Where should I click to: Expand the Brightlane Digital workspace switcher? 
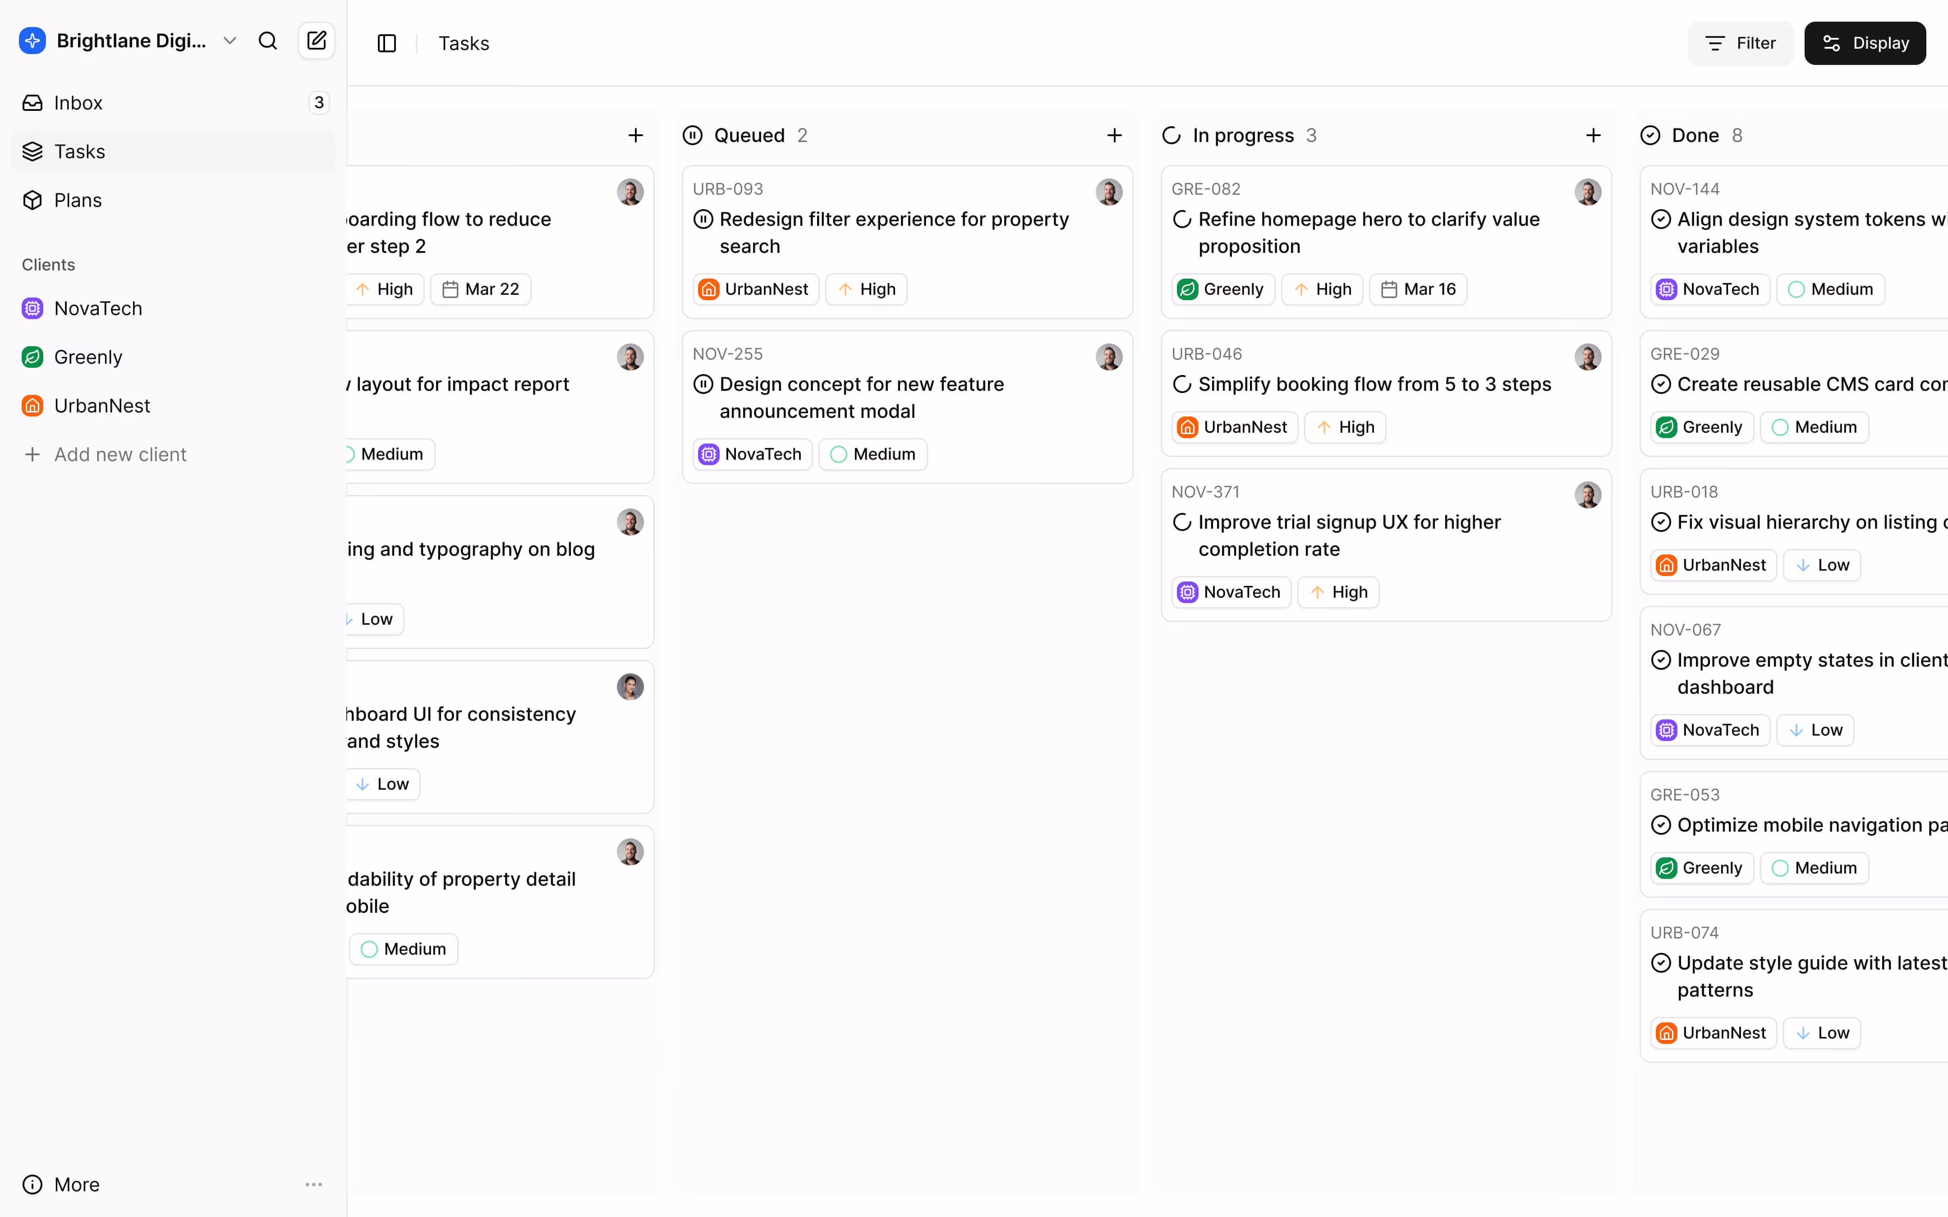click(230, 40)
